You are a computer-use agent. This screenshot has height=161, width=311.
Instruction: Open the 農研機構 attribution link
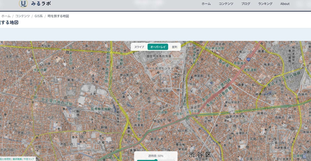(17, 159)
